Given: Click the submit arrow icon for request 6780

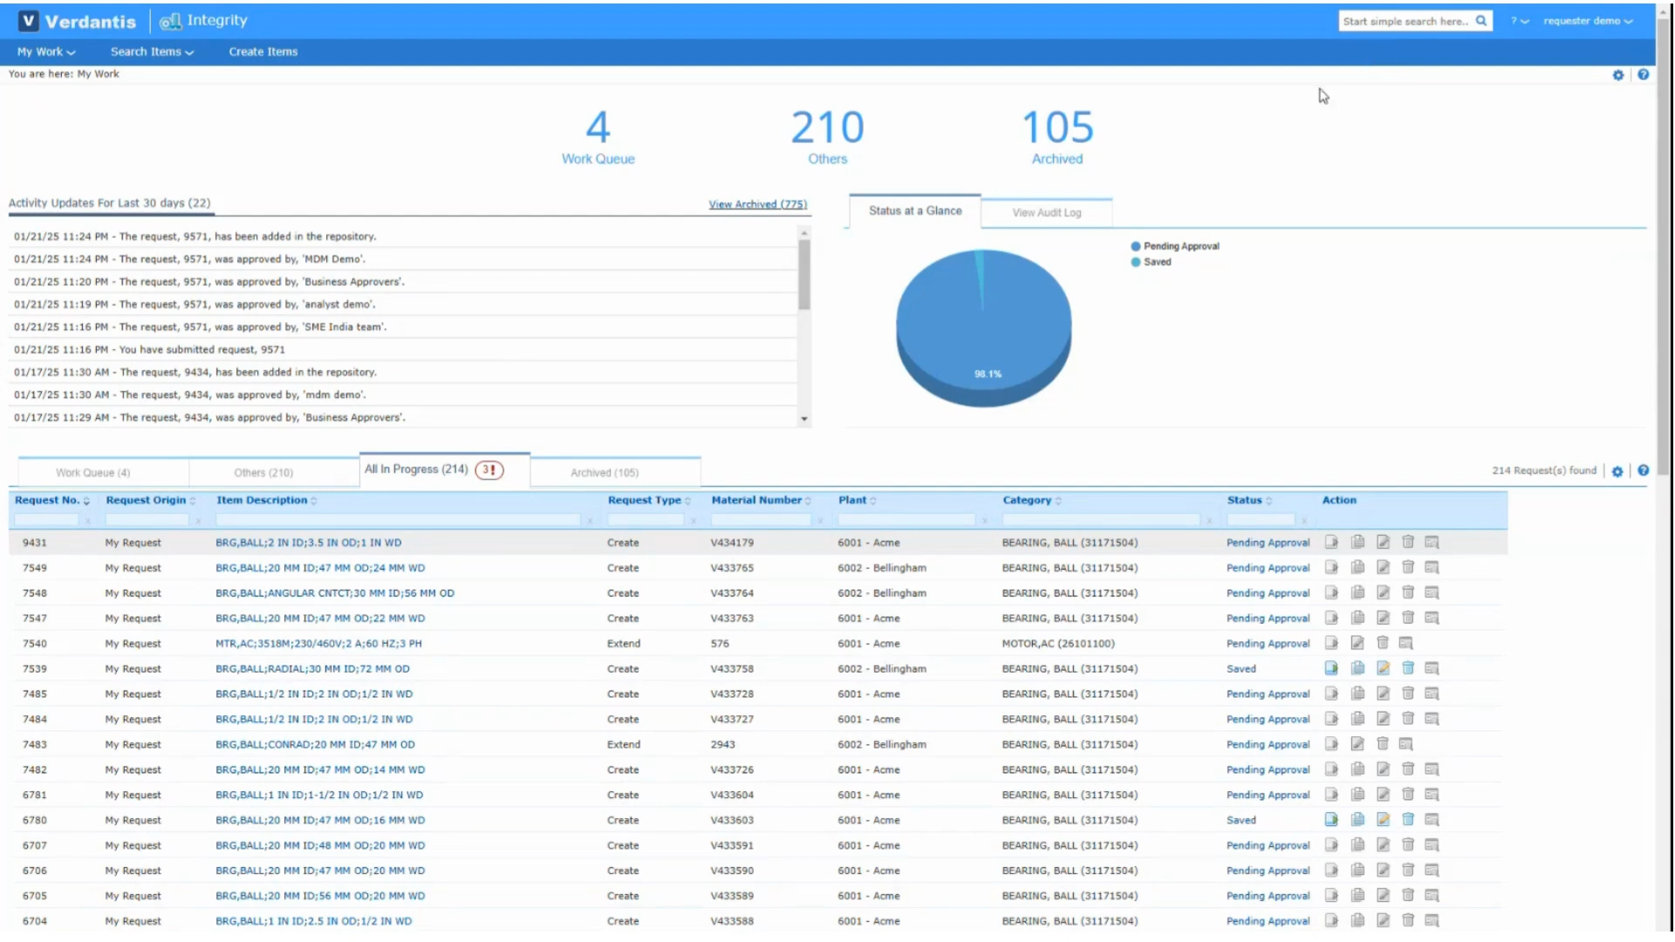Looking at the screenshot, I should [x=1331, y=820].
